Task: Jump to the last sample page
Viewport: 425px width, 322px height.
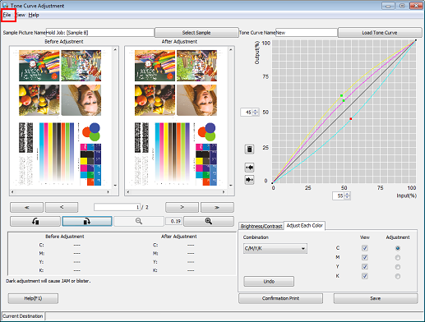Action: coord(217,207)
